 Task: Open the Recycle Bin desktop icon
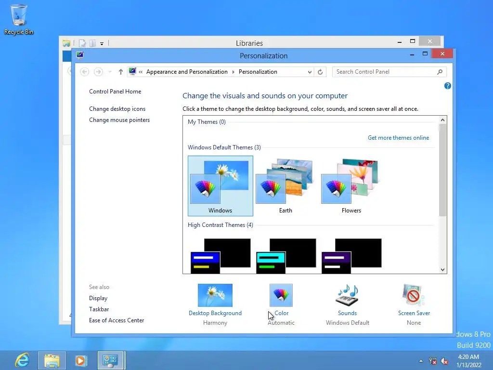coord(19,19)
